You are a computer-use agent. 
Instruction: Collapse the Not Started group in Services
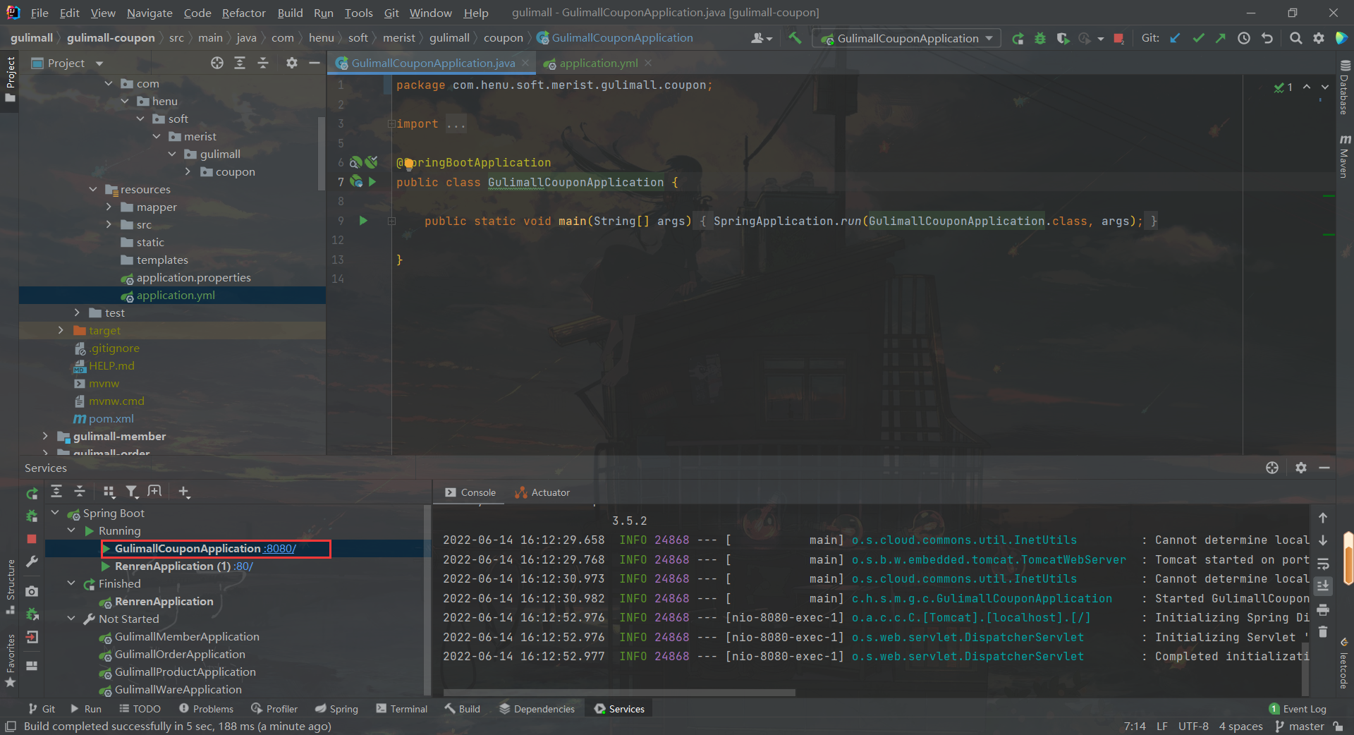(71, 619)
